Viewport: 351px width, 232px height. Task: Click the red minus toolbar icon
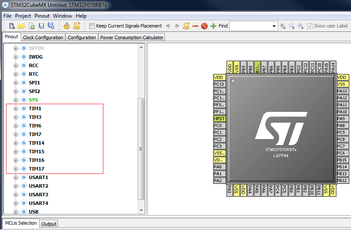[195, 26]
